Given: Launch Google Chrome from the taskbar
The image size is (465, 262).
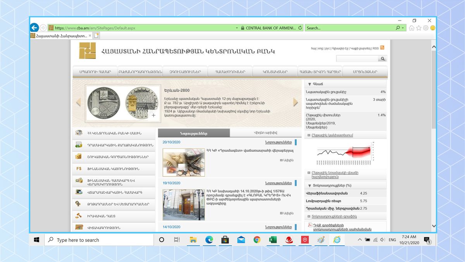Looking at the screenshot, I should (257, 239).
